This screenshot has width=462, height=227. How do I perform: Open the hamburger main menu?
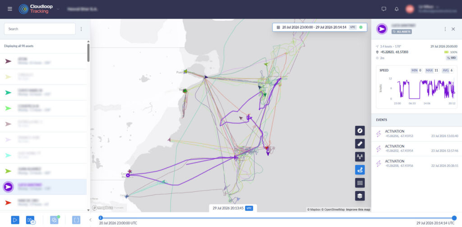tap(10, 9)
